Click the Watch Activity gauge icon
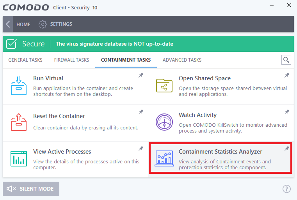 164,122
